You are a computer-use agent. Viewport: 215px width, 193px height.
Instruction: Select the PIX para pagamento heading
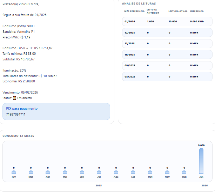[x=22, y=109]
